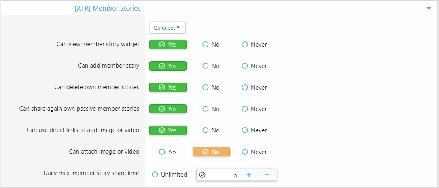Open the Quick set dropdown
The width and height of the screenshot is (439, 188).
pos(167,28)
